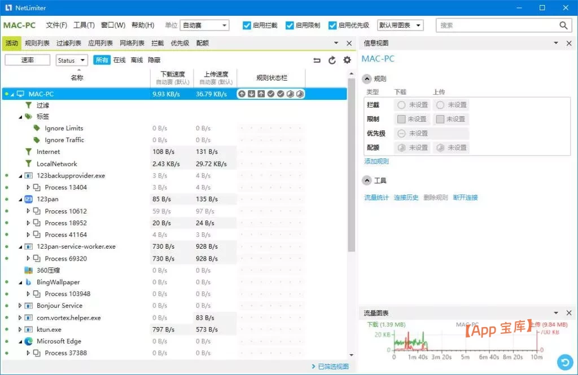Open the 帮助(H) menu

[143, 25]
